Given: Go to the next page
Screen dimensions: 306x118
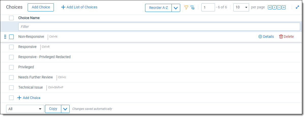Looking at the screenshot, I should tap(279, 8).
